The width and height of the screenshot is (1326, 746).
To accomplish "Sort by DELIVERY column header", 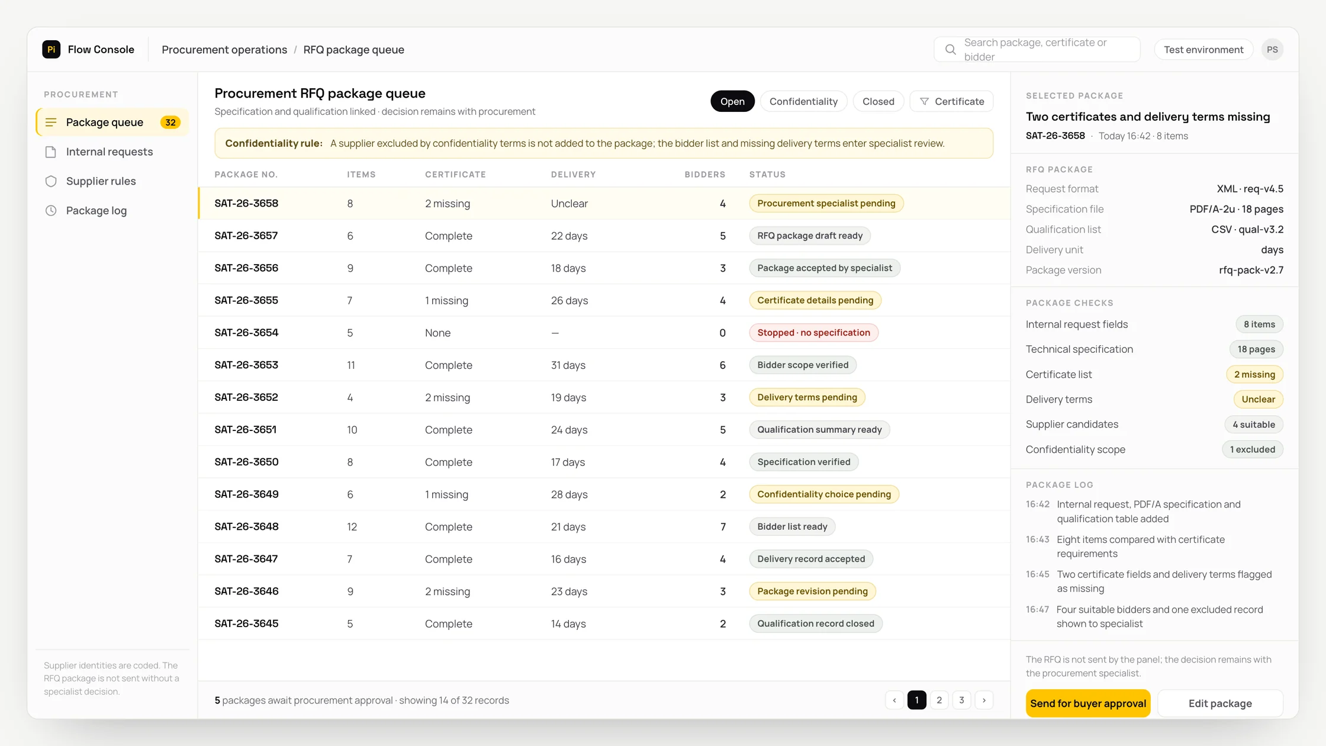I will [573, 175].
